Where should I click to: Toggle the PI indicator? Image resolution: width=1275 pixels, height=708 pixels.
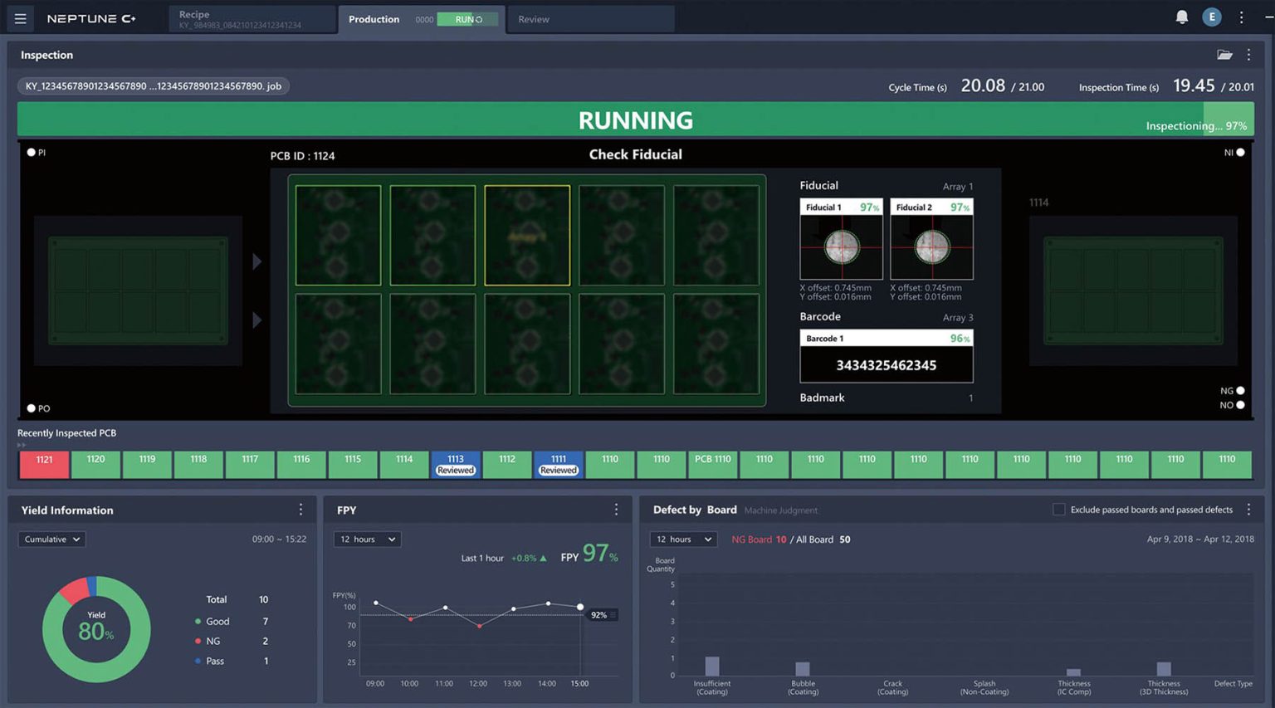(32, 152)
